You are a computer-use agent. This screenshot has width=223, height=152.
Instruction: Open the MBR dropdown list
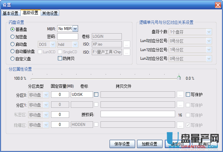(x=75, y=29)
